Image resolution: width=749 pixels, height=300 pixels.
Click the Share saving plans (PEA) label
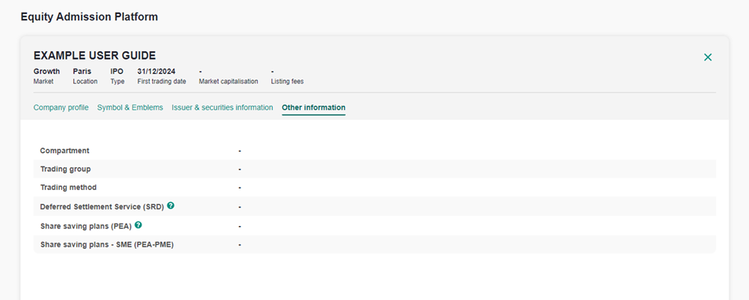[86, 226]
